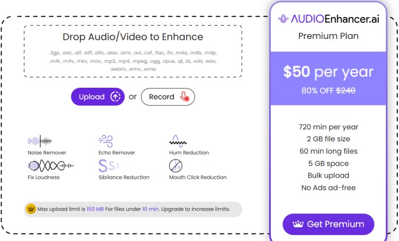399x241 pixels.
Task: Select the Mouth Click Reduction icon
Action: (x=176, y=165)
